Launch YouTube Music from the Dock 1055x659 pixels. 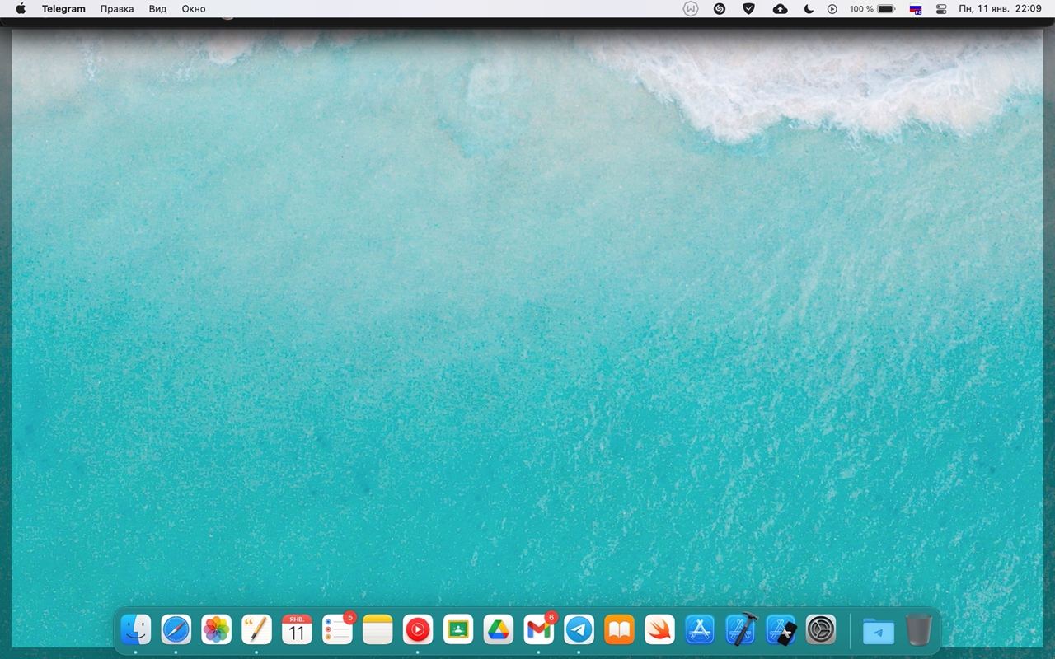[x=418, y=630]
